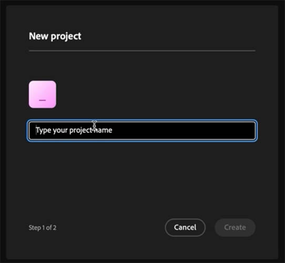The width and height of the screenshot is (285, 263).
Task: Open the project color thumbnail picker
Action: pyautogui.click(x=43, y=94)
